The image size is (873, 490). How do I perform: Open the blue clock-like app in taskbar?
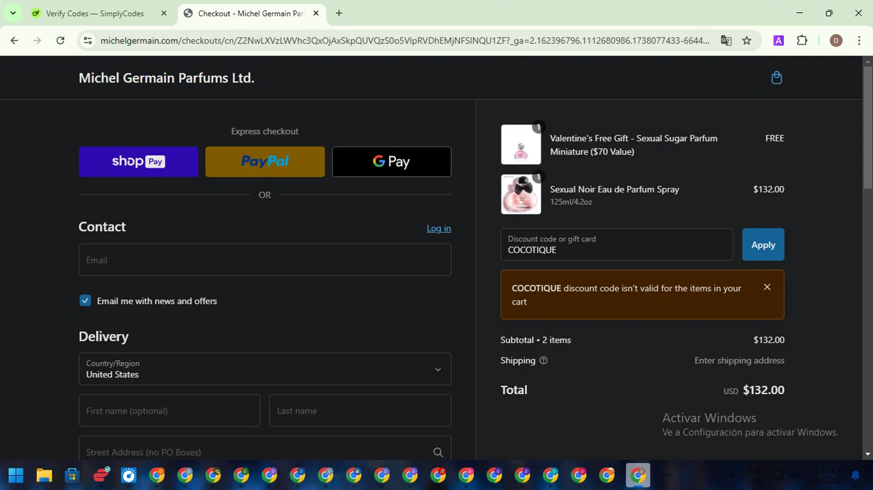129,475
